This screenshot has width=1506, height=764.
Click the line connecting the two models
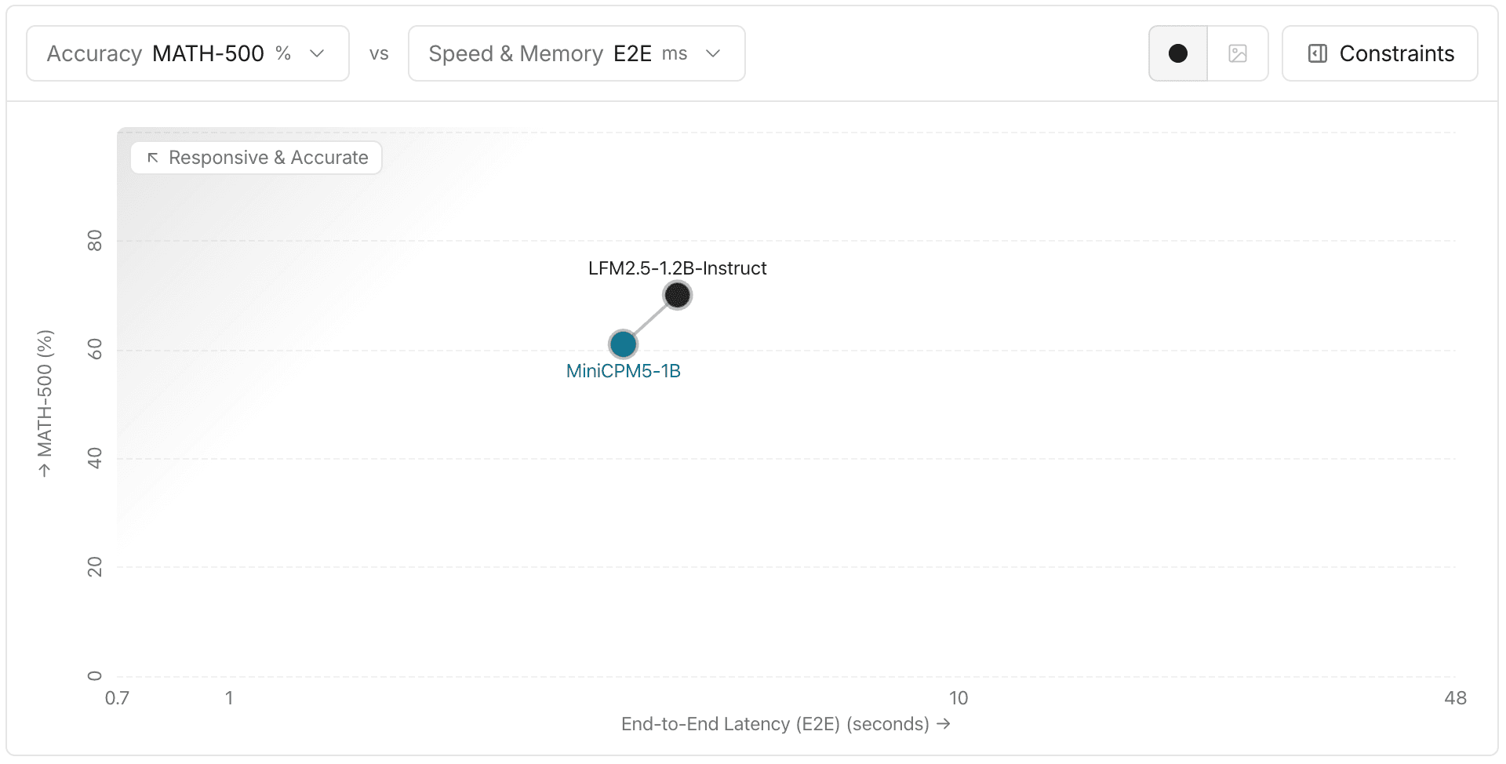650,319
